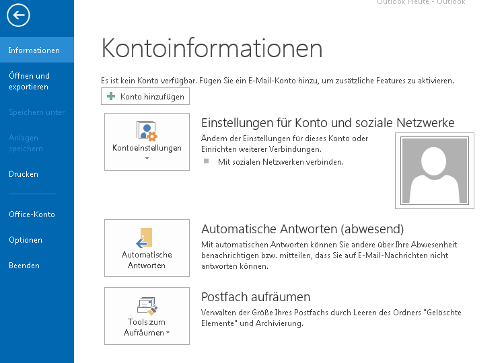Click Speichern unter in sidebar

[37, 112]
